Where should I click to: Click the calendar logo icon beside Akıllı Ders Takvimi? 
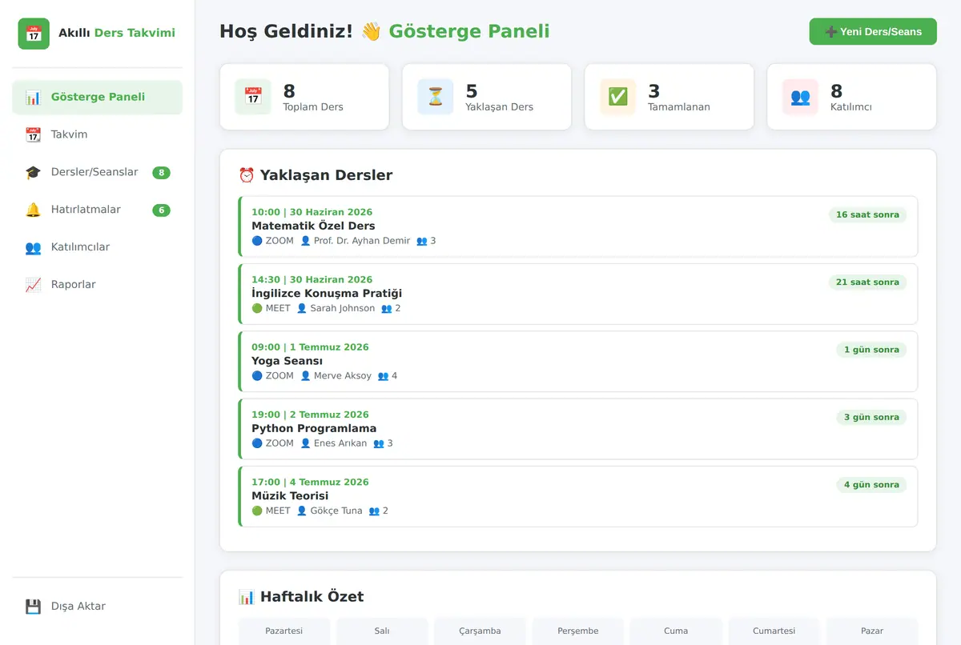(34, 34)
